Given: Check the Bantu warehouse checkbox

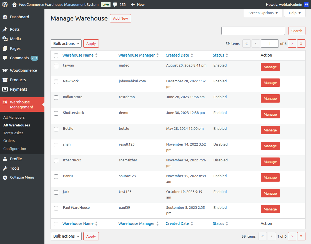Looking at the screenshot, I should (56, 177).
